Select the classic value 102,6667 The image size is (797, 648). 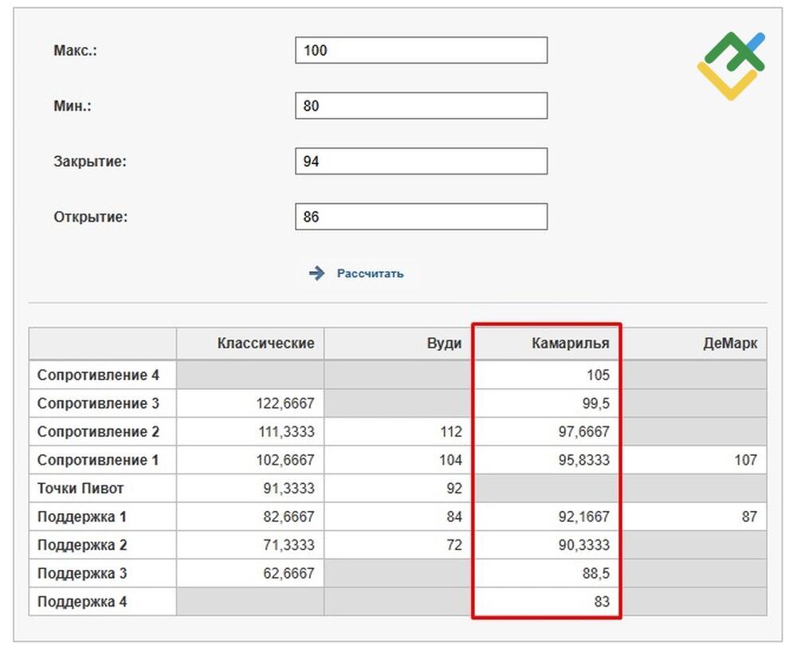tap(285, 460)
